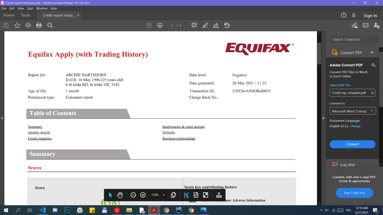Open the Business relationships link
The width and height of the screenshot is (383, 215).
[x=179, y=138]
